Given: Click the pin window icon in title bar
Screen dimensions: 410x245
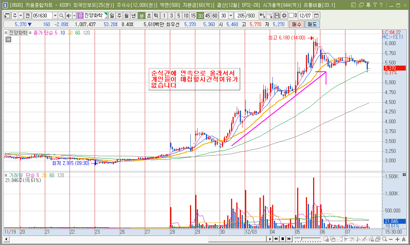Looking at the screenshot, I should click(369, 5).
